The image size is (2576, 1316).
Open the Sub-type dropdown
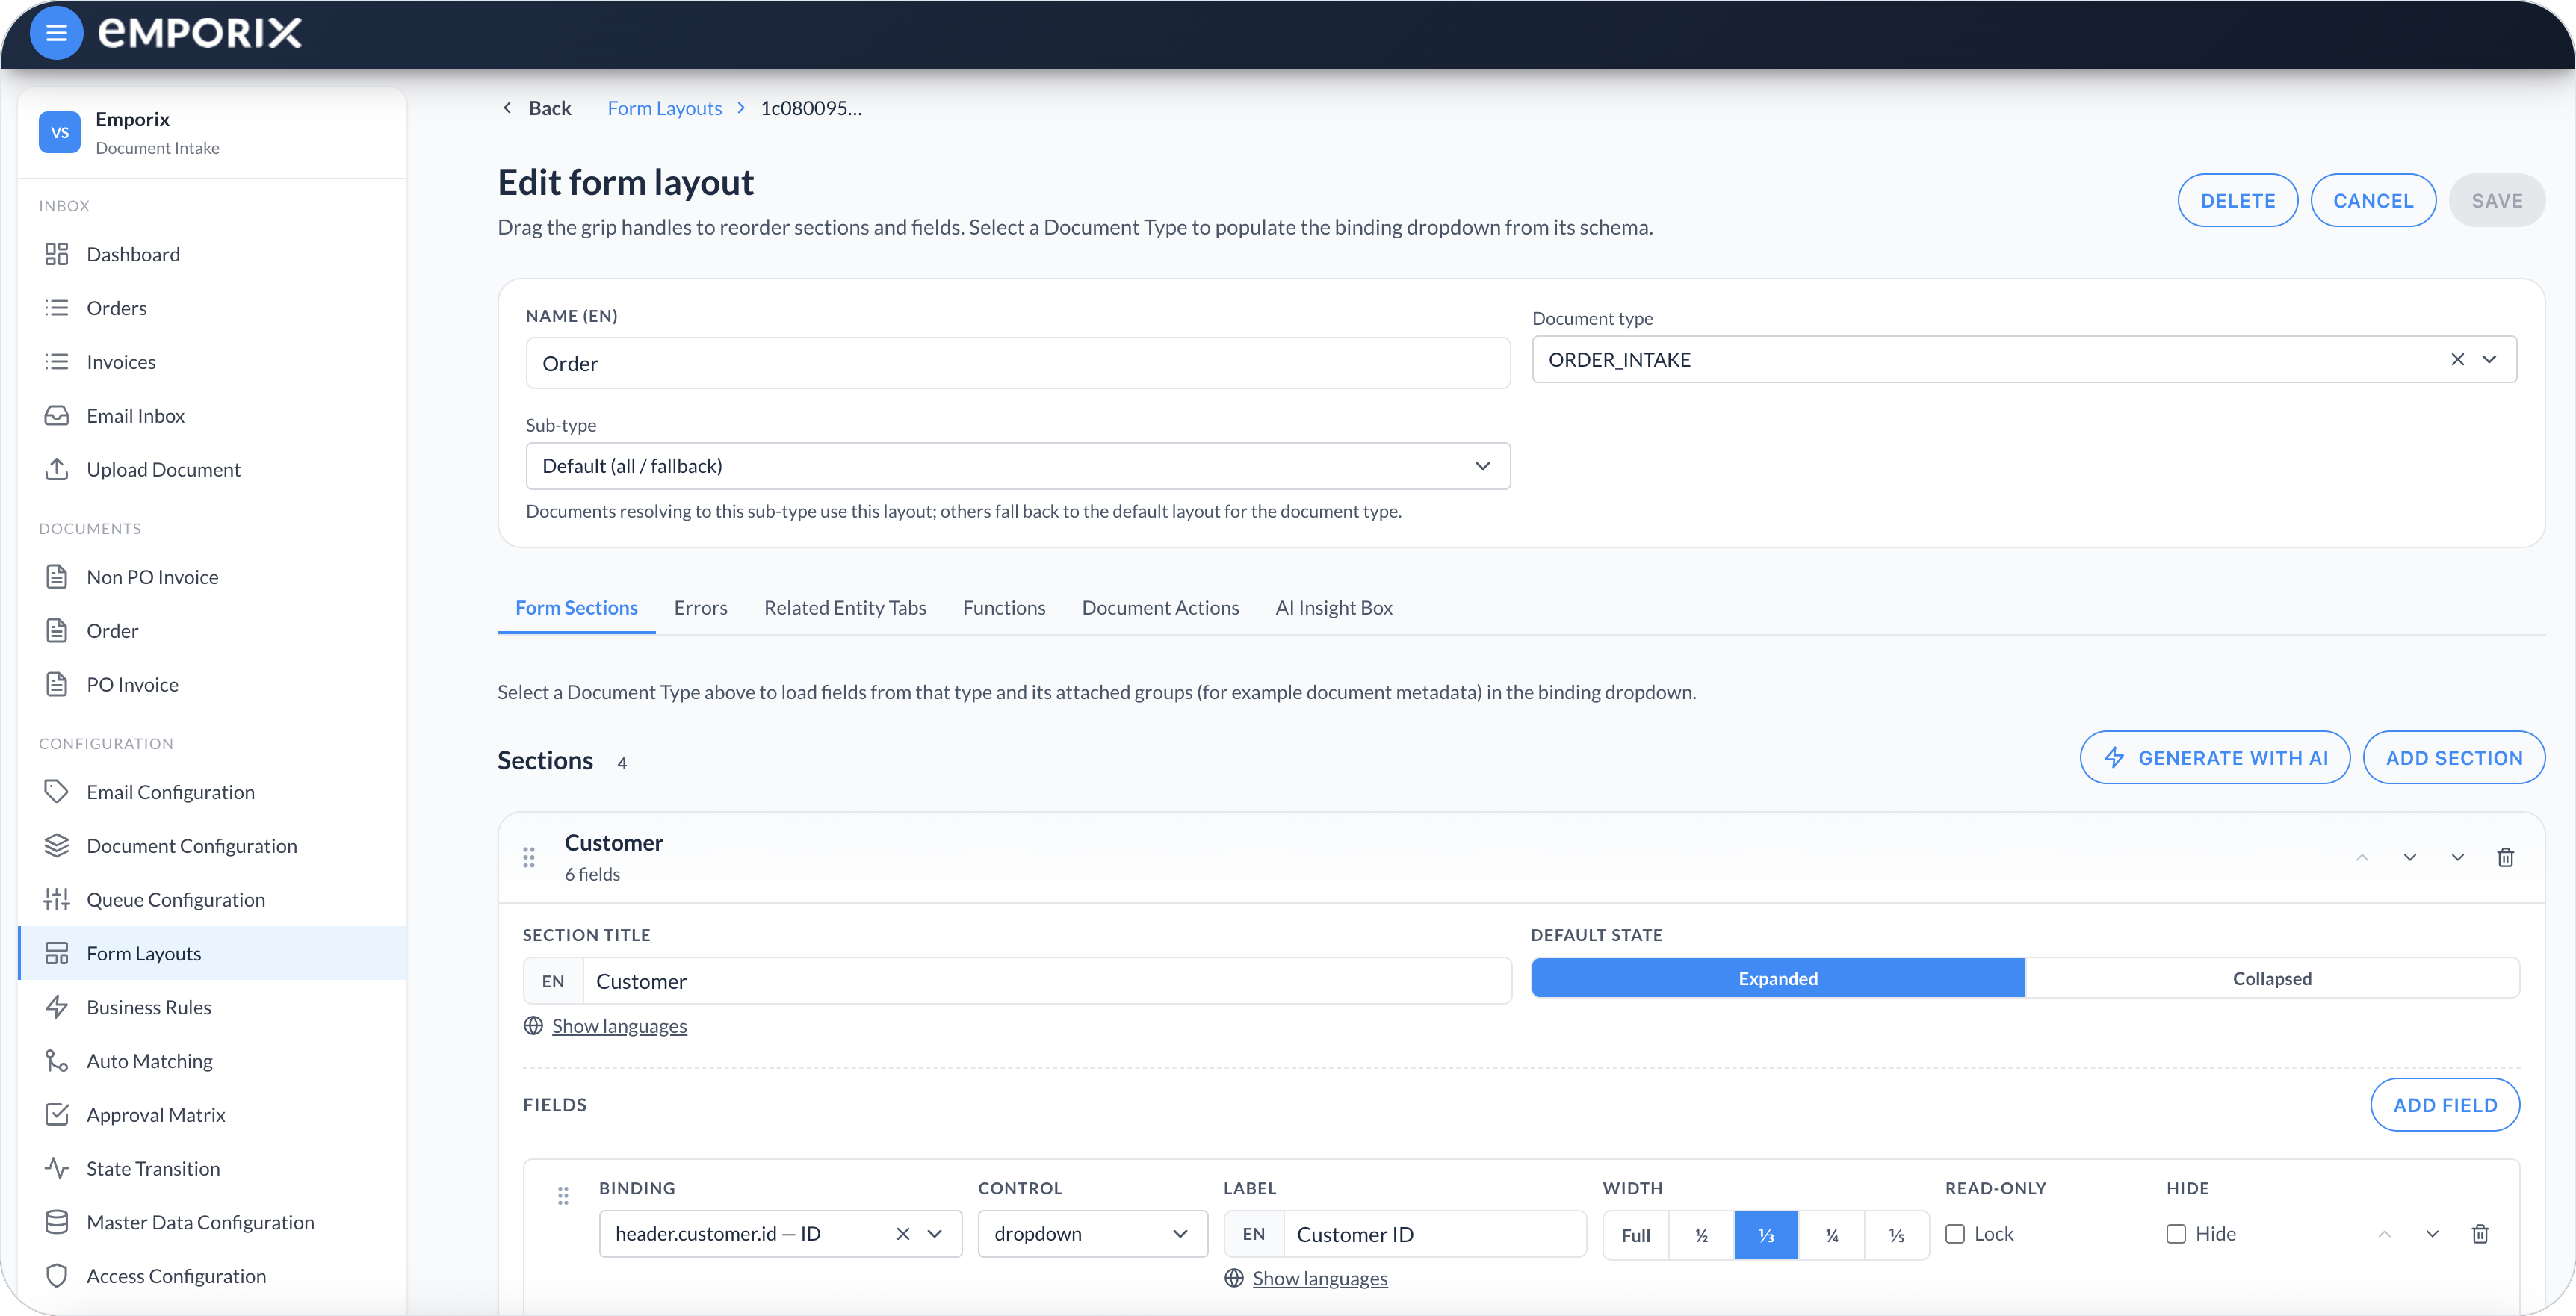[1017, 465]
